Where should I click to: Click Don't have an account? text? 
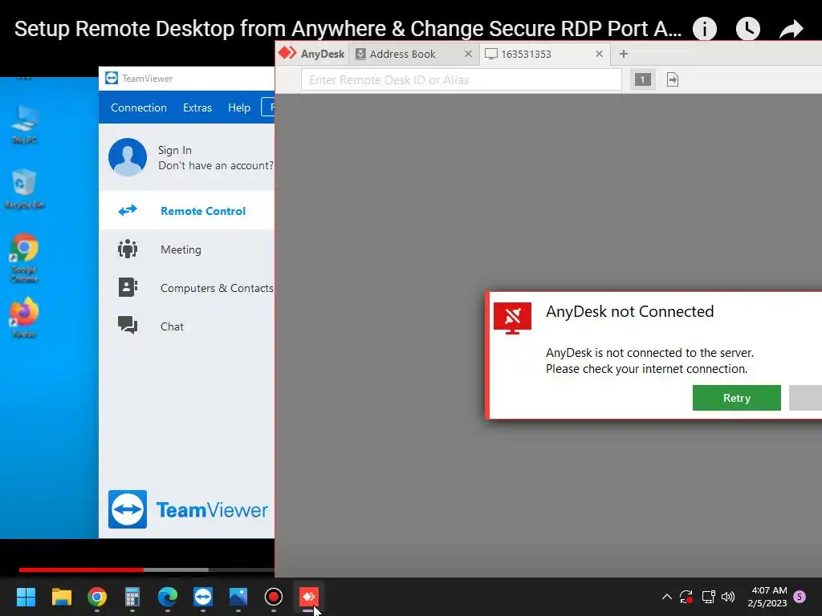(215, 165)
